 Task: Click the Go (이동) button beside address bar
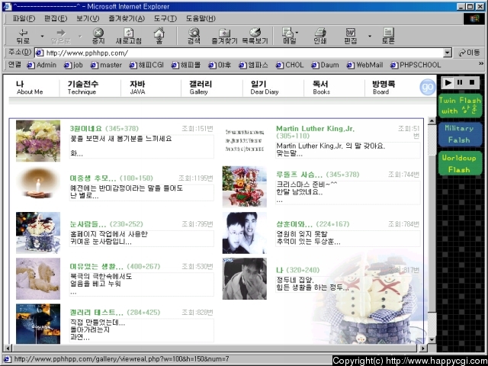tap(470, 53)
